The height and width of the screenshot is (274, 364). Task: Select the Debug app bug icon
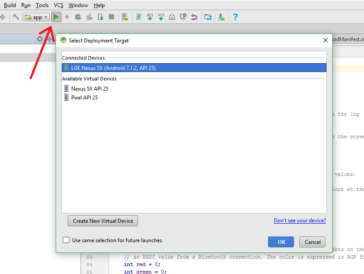pos(78,17)
